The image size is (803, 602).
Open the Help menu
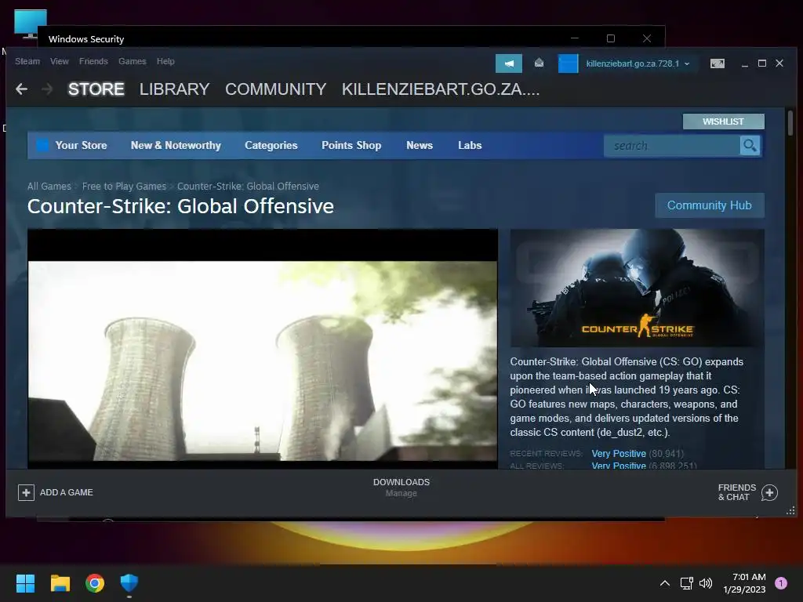(x=165, y=61)
